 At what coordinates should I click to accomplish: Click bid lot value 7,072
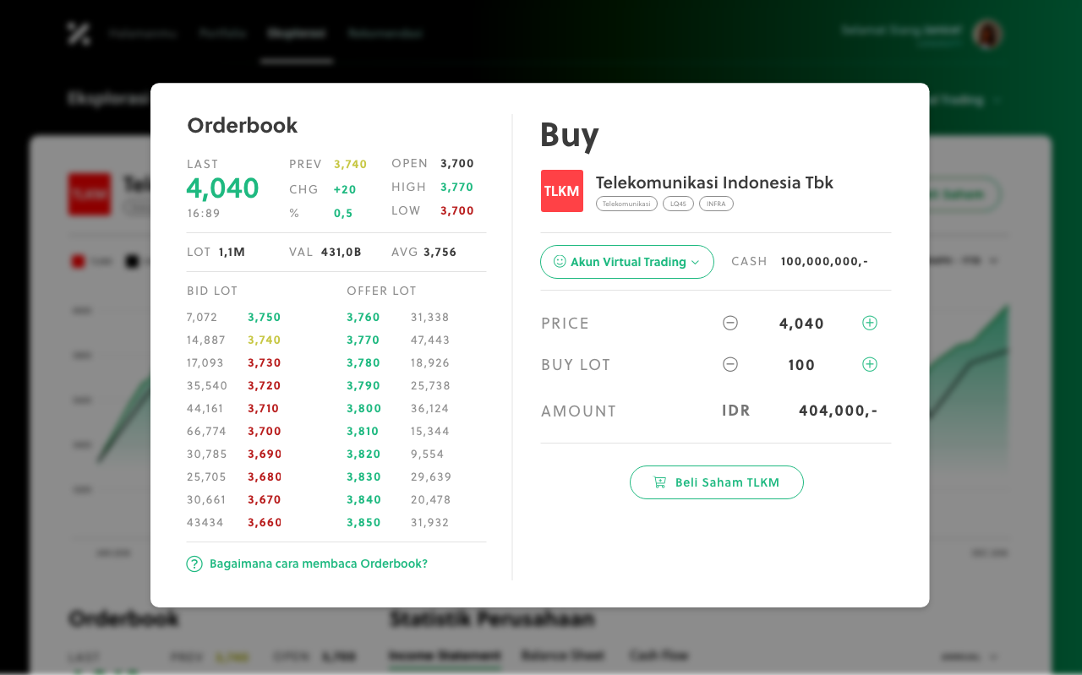coord(202,318)
